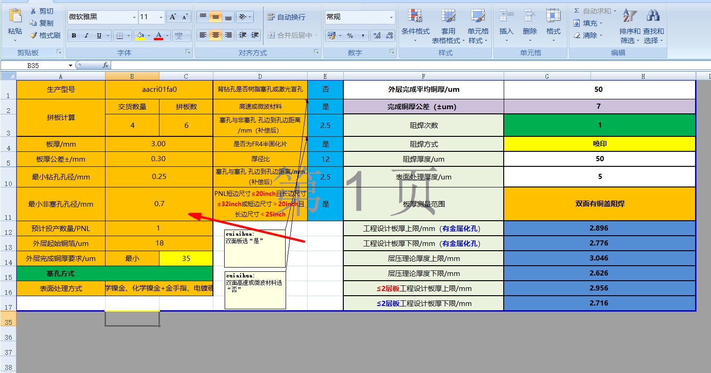The width and height of the screenshot is (711, 373).
Task: Open Find and Select (查找和选择) binoculars
Action: click(x=653, y=26)
